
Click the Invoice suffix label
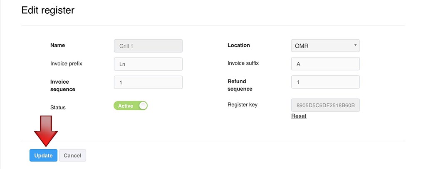(243, 63)
